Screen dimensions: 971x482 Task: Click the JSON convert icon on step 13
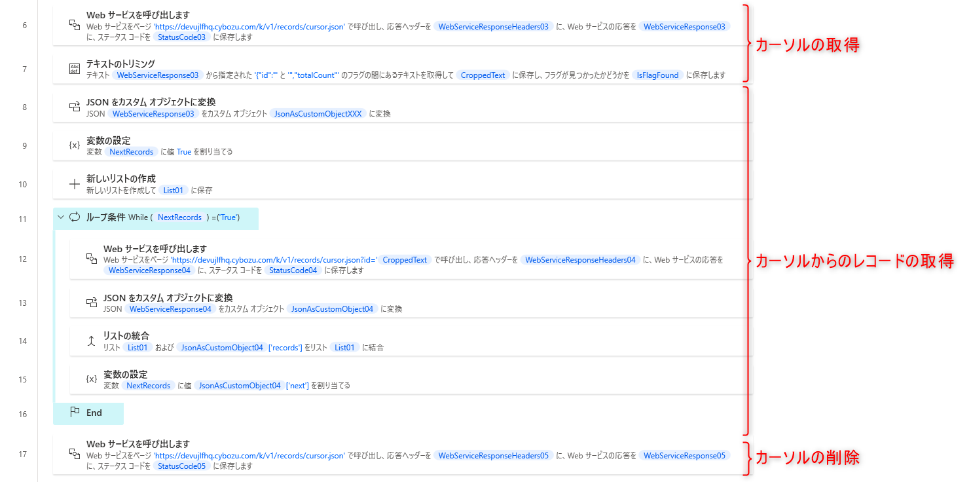(91, 303)
